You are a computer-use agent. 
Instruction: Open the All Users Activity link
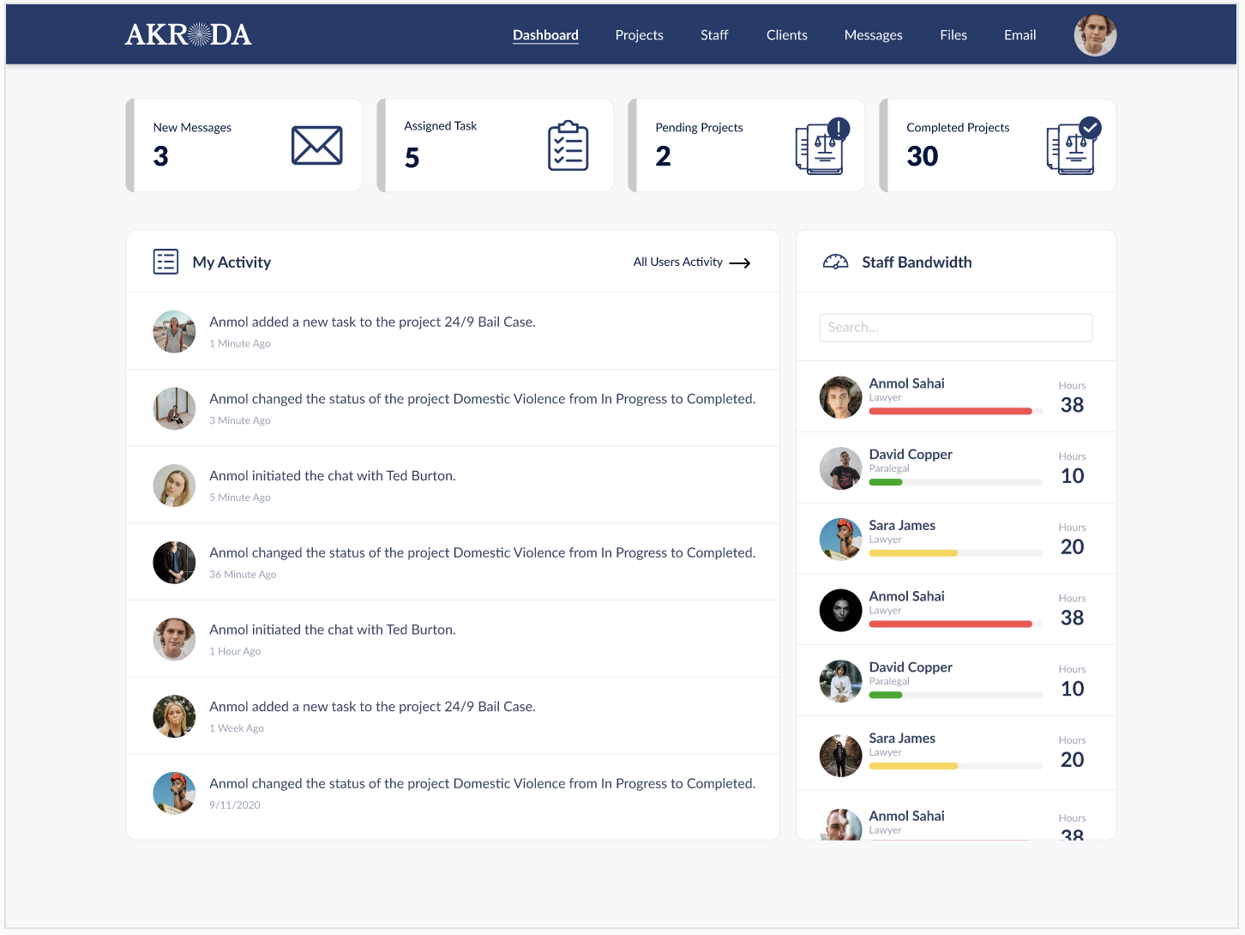click(x=677, y=262)
